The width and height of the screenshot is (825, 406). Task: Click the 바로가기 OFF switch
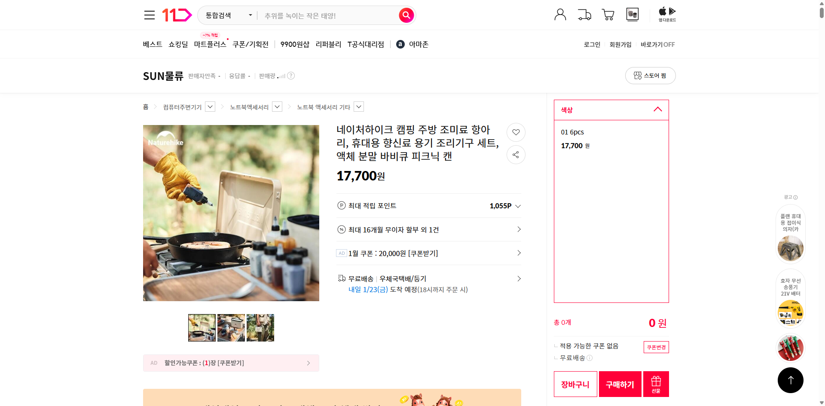point(657,44)
